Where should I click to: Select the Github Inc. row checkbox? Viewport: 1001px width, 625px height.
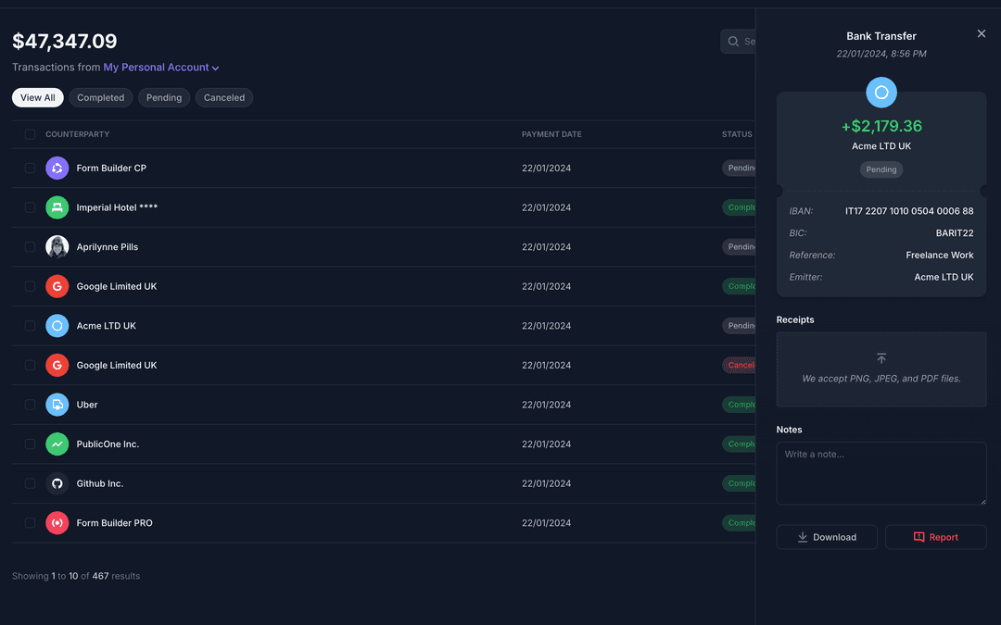[30, 483]
